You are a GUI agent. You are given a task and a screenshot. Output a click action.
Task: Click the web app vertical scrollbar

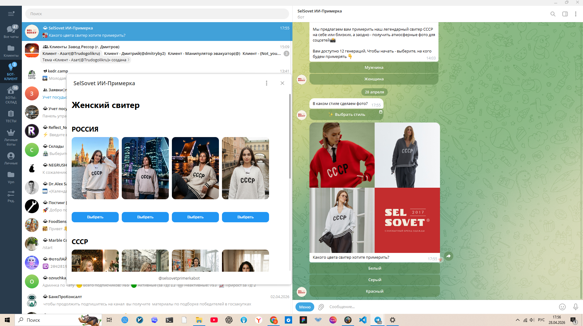pyautogui.click(x=290, y=136)
